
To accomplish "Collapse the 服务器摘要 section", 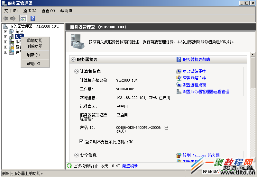I will click(73, 59).
